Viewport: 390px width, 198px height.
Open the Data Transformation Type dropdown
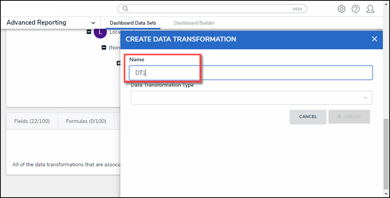coord(251,98)
